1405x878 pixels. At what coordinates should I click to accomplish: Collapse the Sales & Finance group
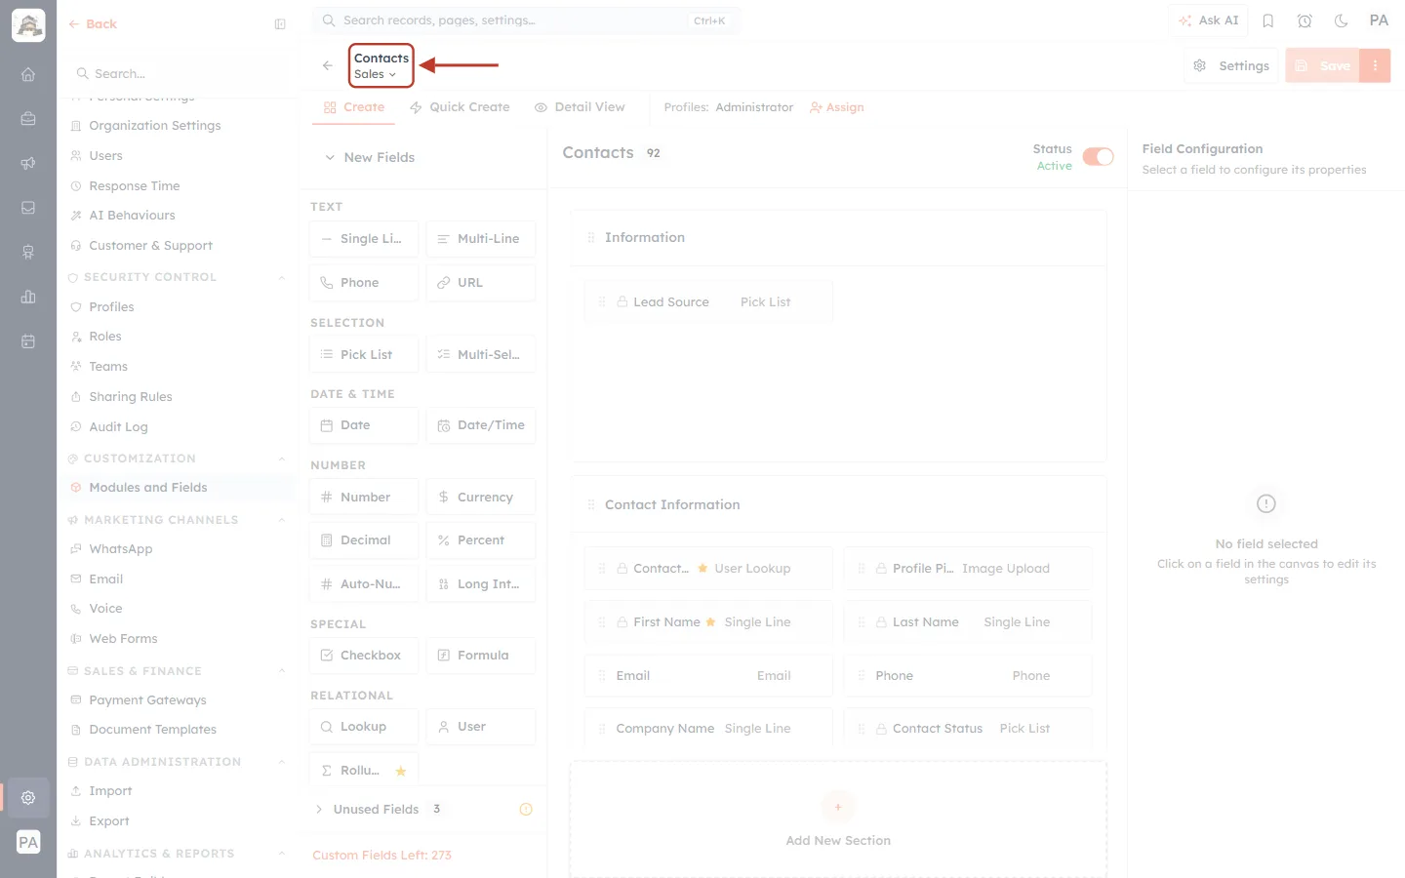click(x=281, y=671)
